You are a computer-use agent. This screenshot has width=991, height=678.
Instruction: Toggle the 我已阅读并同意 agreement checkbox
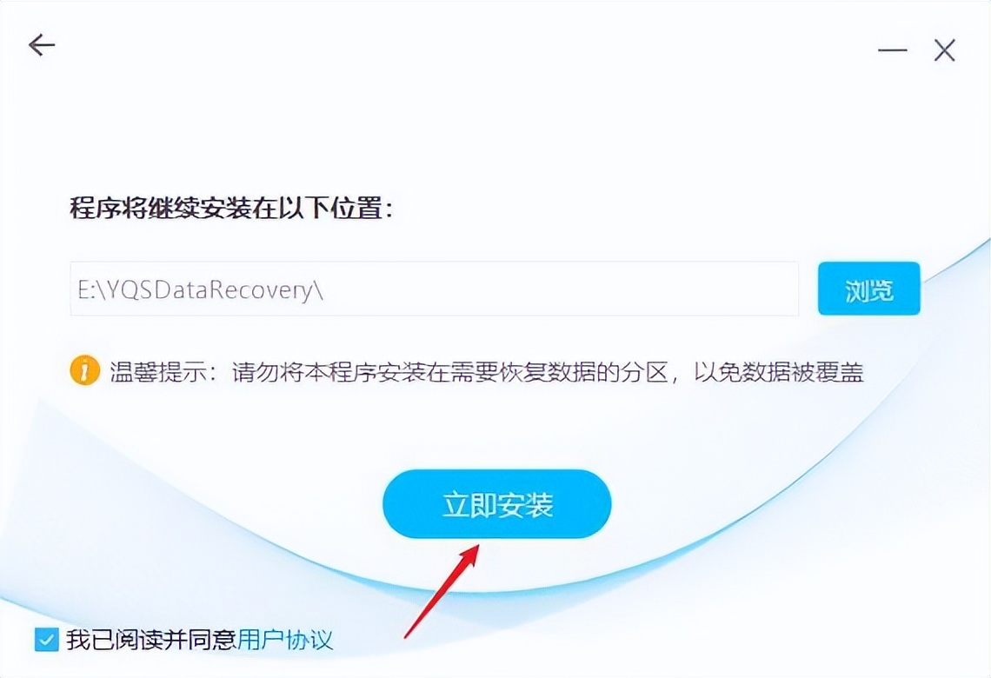pos(46,640)
